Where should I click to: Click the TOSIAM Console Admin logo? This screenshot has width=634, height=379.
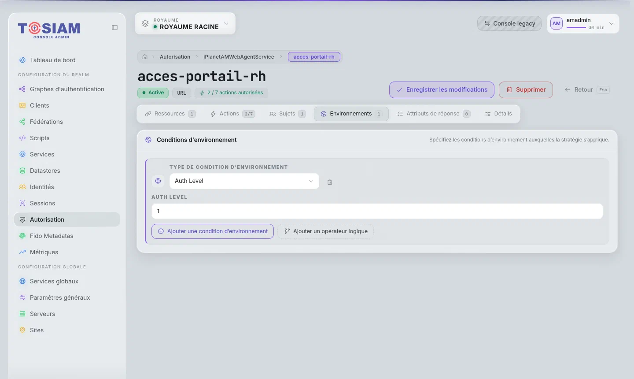click(x=49, y=30)
